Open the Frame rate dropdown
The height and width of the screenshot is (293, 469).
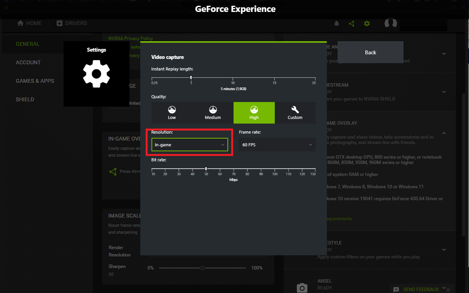(x=277, y=145)
